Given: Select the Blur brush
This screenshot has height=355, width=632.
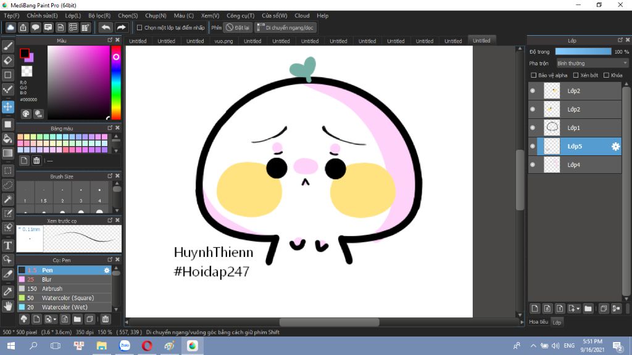Looking at the screenshot, I should click(64, 279).
